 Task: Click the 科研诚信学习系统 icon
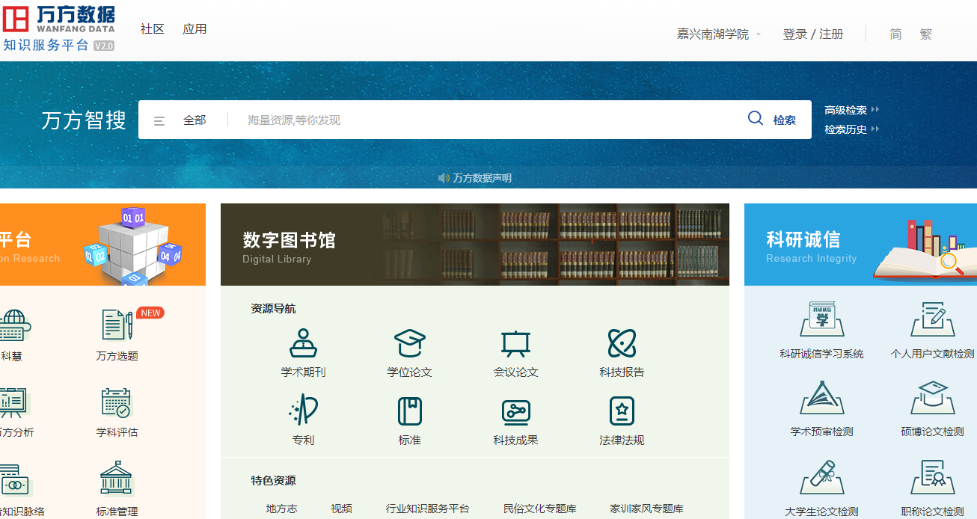click(x=821, y=320)
